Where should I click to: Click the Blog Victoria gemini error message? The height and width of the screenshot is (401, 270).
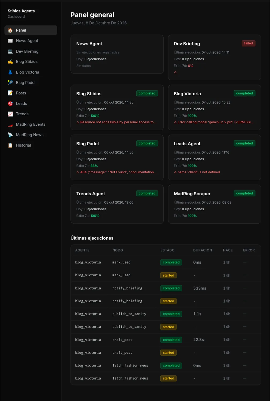coord(214,122)
